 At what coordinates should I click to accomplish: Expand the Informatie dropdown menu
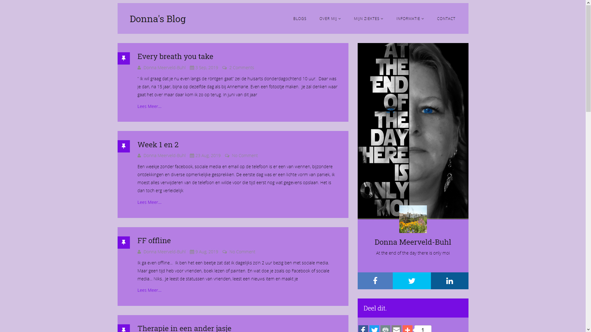410,19
